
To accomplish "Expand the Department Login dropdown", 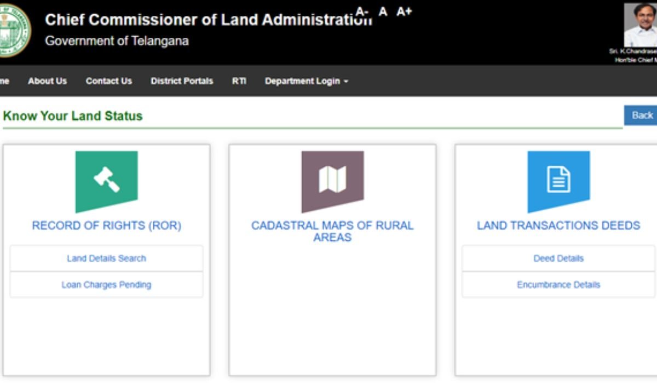I will (x=306, y=81).
